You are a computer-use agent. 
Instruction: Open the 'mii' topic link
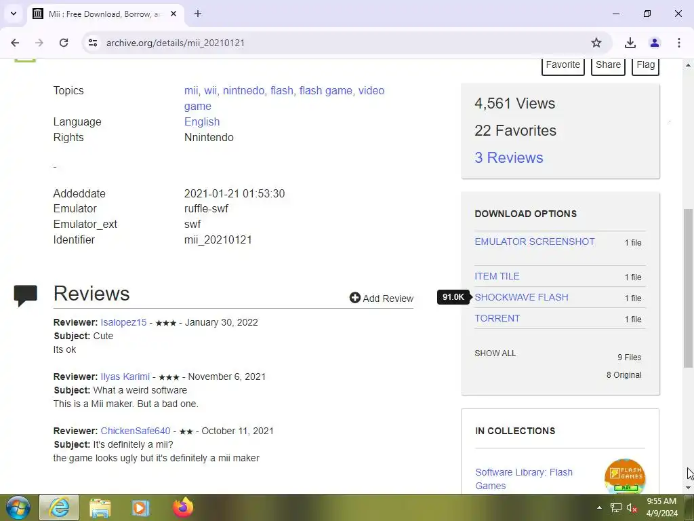coord(190,90)
